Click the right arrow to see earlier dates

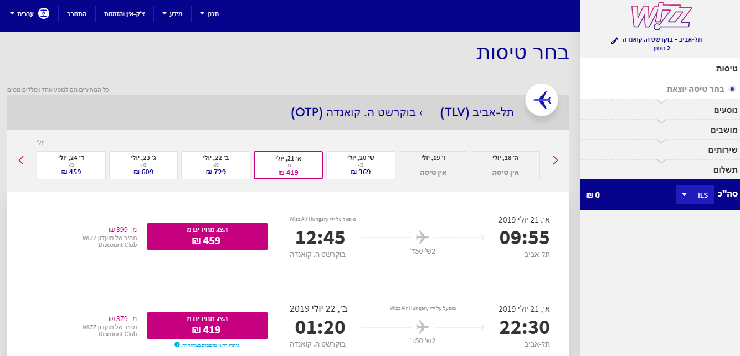point(555,160)
